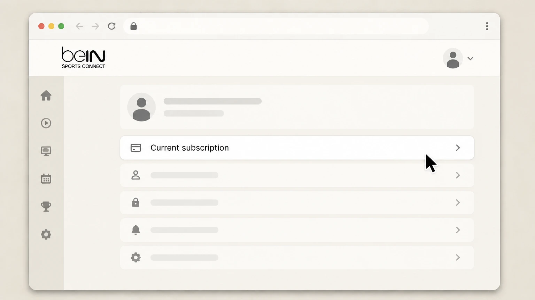Viewport: 535px width, 300px height.
Task: Click the beIN Sports Connect logo
Action: click(x=84, y=58)
